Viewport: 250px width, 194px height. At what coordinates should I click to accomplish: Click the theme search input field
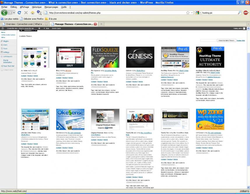pos(208,41)
